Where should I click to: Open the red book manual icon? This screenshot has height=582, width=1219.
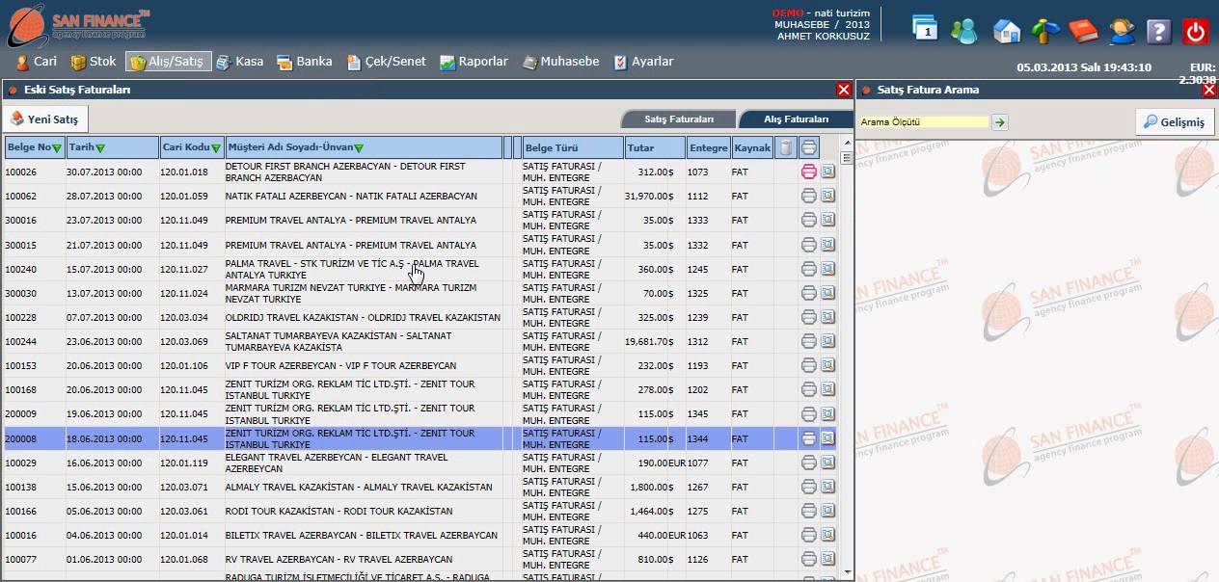(x=1084, y=31)
